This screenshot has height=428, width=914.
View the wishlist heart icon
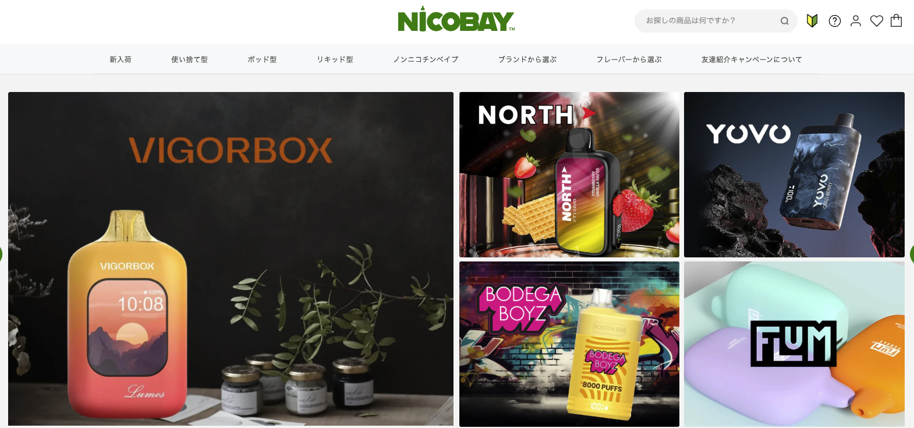tap(877, 21)
